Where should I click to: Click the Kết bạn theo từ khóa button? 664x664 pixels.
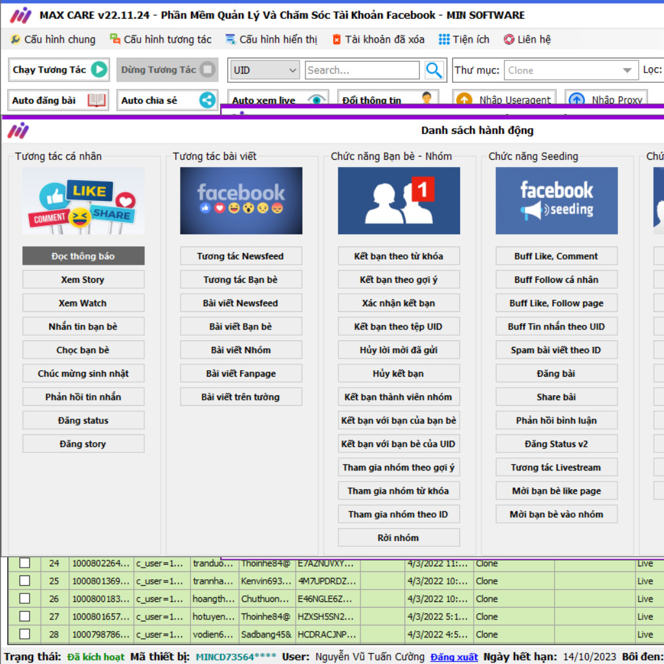coord(399,256)
